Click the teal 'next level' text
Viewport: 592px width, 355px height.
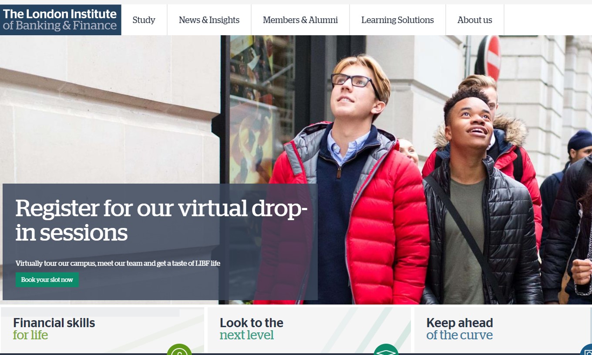coord(247,335)
